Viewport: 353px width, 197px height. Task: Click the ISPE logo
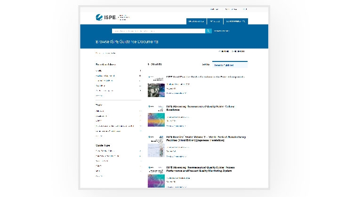[x=112, y=17]
